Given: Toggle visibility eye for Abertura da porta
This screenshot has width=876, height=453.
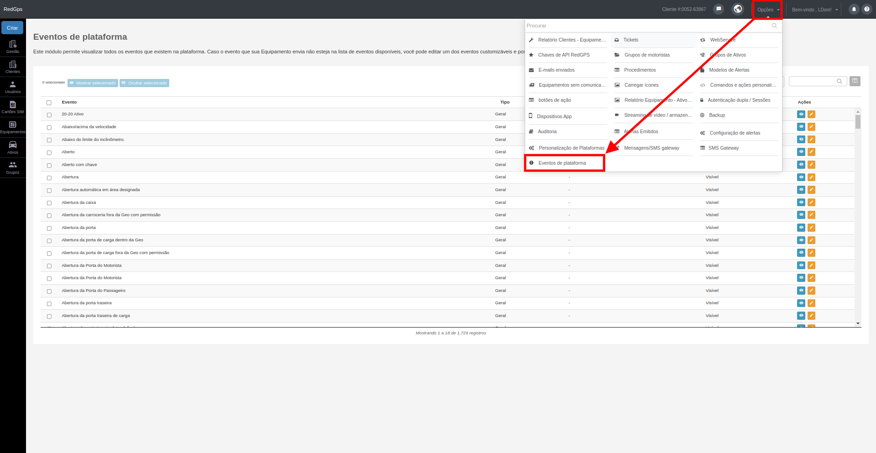Looking at the screenshot, I should tap(801, 227).
